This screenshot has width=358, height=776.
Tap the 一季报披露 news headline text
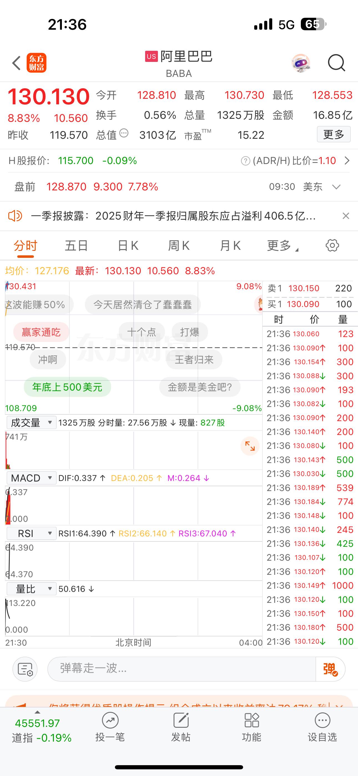point(173,216)
